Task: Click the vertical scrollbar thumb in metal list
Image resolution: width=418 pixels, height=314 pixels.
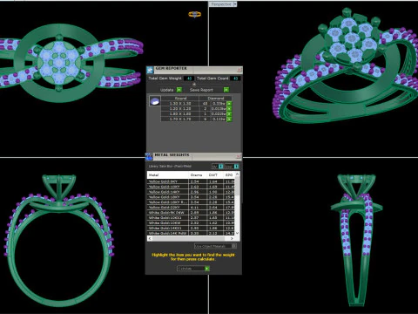Action: [x=238, y=186]
